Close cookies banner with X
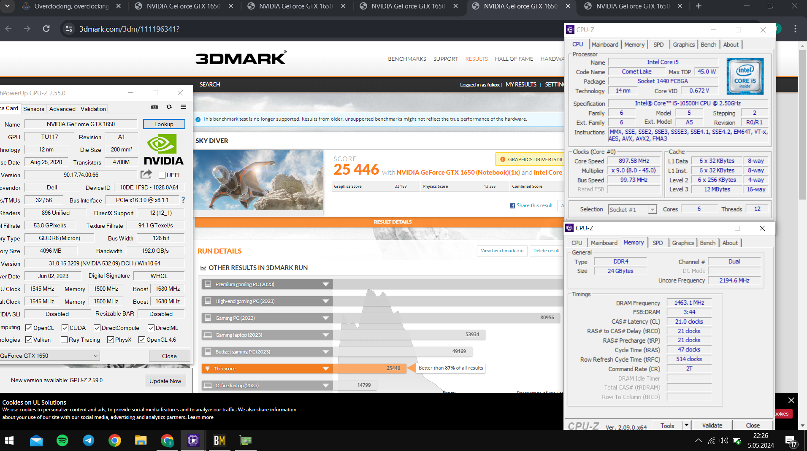 (x=791, y=400)
